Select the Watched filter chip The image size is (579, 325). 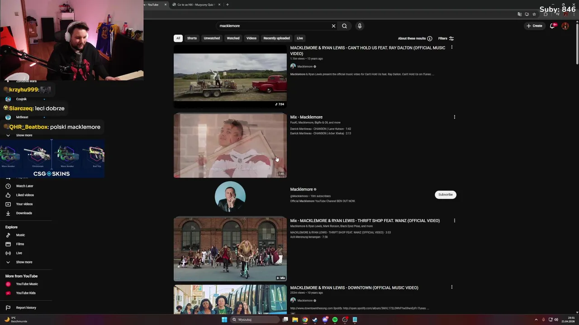[233, 38]
